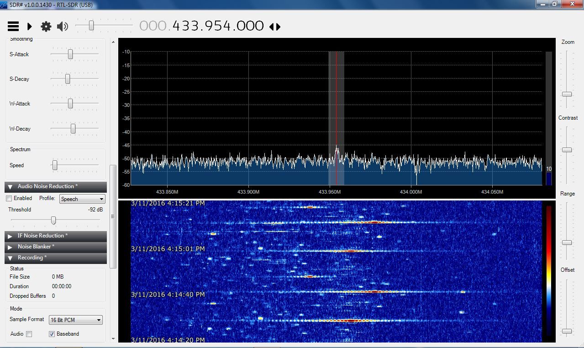
Task: Minimize the SDR# window
Action: 542,4
